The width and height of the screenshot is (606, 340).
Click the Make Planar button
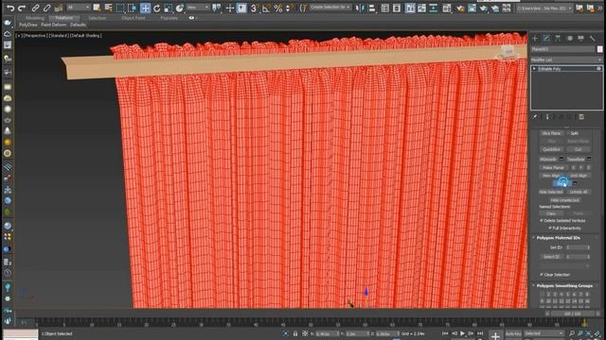(553, 167)
